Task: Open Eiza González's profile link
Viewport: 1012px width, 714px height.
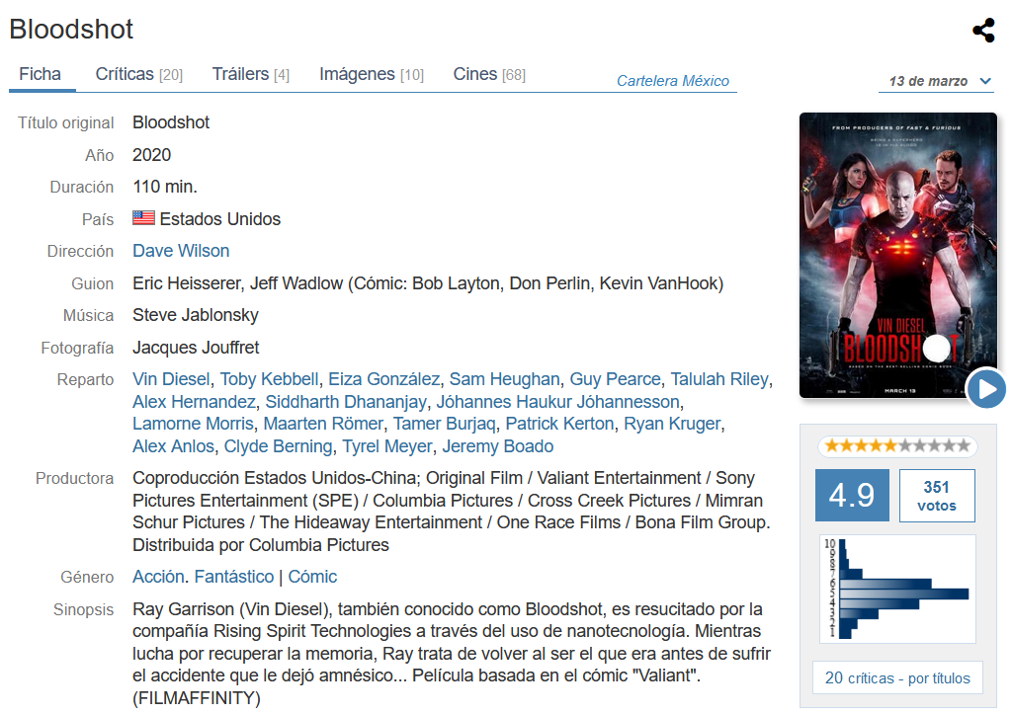Action: coord(384,379)
